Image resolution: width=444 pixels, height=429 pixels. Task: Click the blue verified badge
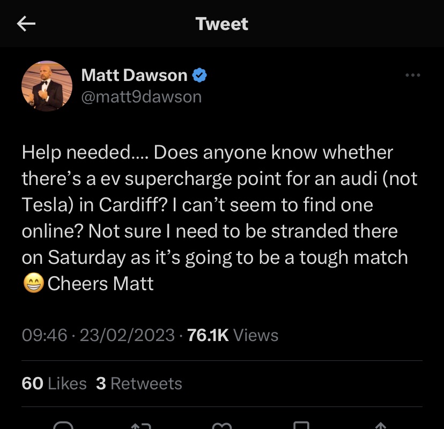point(200,76)
